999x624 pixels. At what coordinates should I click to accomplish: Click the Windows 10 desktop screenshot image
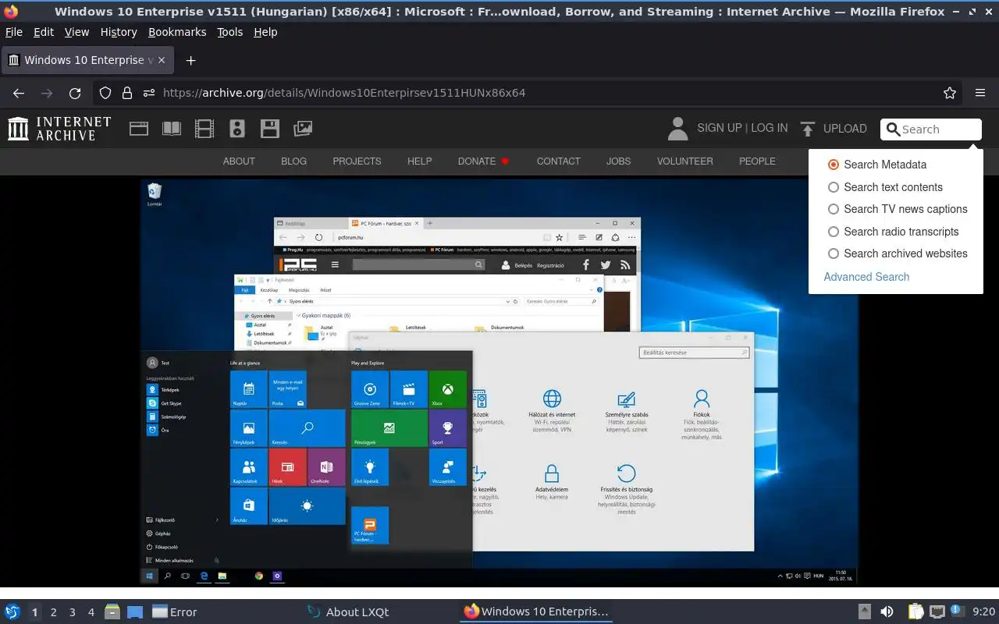point(499,382)
